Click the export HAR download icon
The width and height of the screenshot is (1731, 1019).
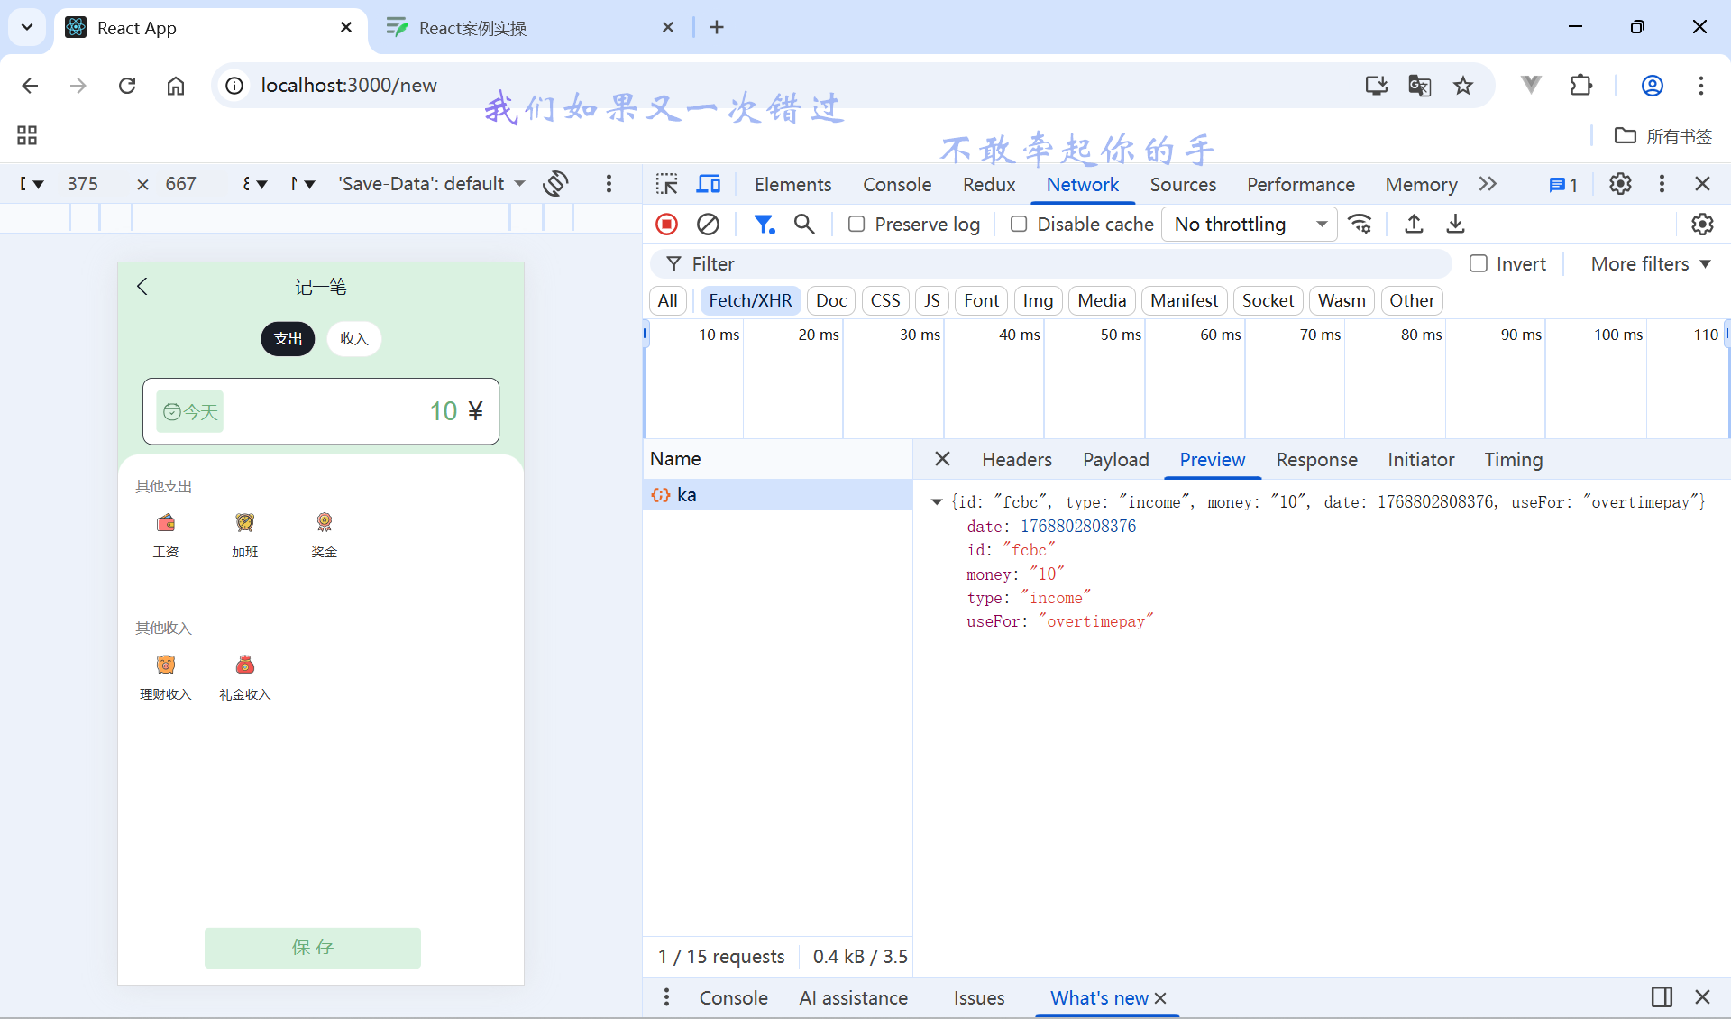[x=1455, y=224]
